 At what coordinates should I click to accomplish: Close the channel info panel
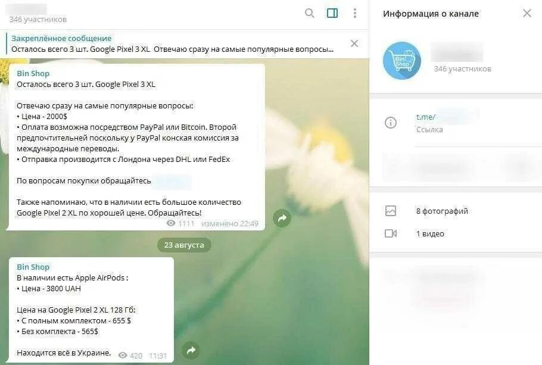point(527,14)
